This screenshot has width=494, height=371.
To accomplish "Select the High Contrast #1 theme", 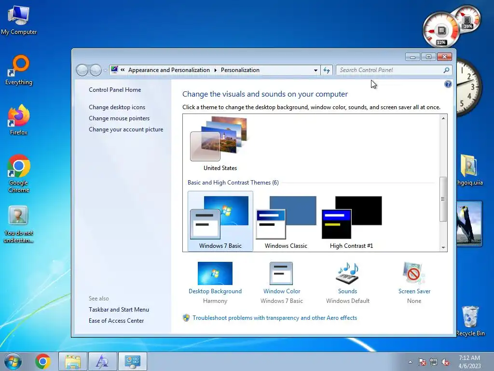I will click(351, 221).
